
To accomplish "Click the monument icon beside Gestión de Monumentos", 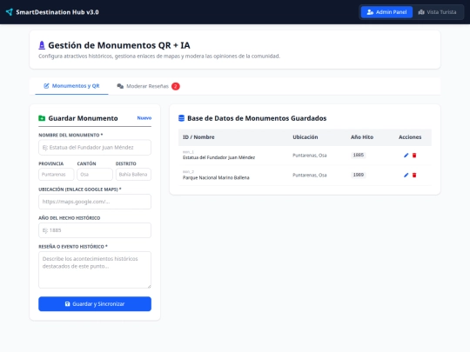I will (42, 45).
